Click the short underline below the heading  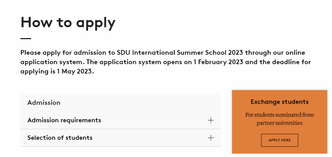click(x=26, y=38)
